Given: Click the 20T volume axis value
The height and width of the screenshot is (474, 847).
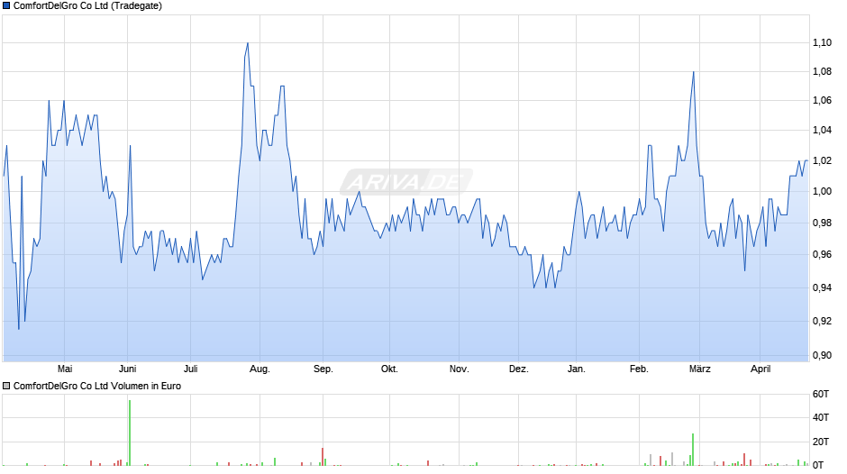Looking at the screenshot, I should 821,442.
